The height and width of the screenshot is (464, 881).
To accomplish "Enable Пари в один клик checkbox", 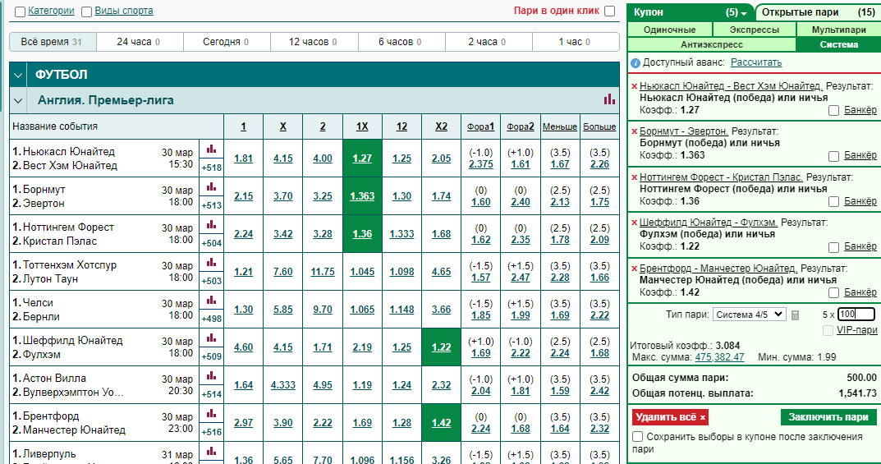I will [x=609, y=11].
